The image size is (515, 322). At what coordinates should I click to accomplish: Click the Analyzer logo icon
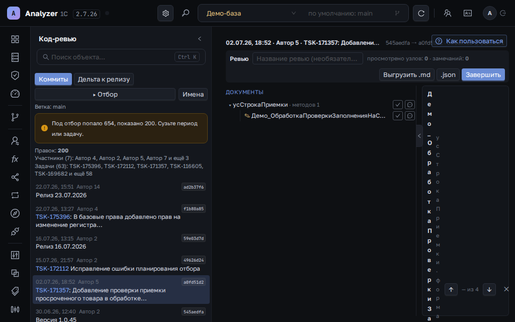point(14,13)
